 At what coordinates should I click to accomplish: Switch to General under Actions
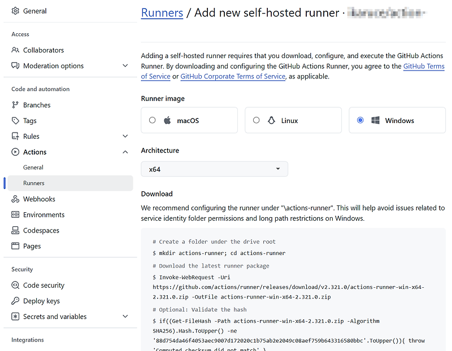point(33,167)
